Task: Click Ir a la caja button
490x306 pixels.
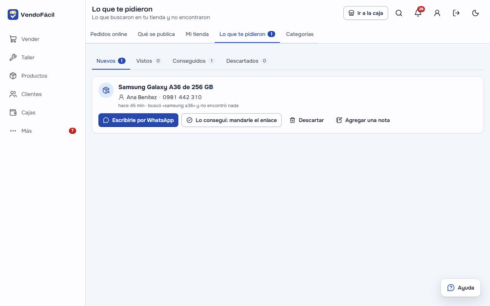Action: tap(366, 13)
